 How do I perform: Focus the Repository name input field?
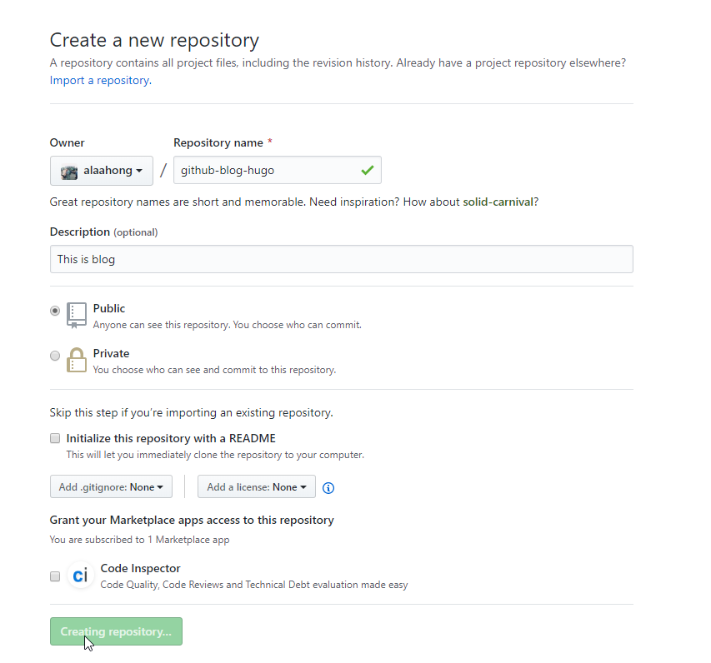278,171
